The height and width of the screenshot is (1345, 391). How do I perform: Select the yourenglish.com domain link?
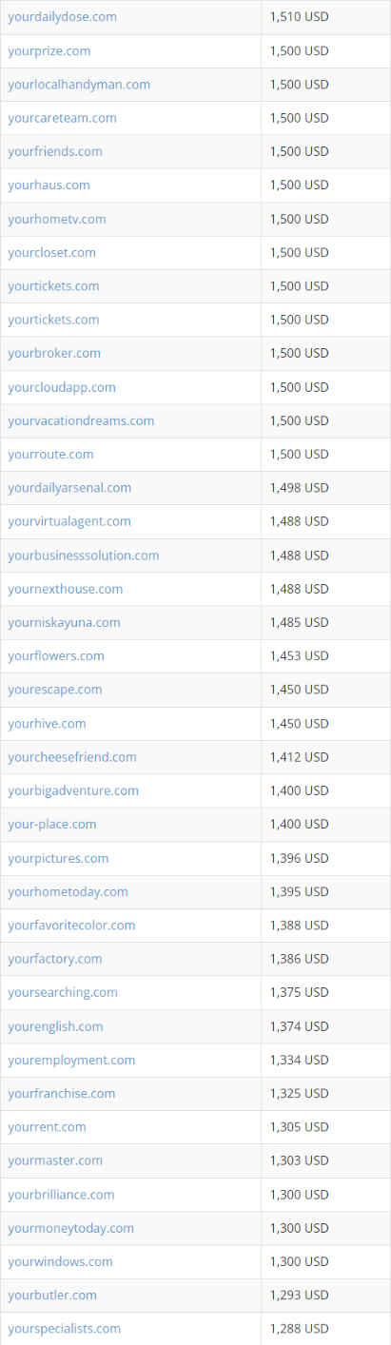coord(56,1026)
